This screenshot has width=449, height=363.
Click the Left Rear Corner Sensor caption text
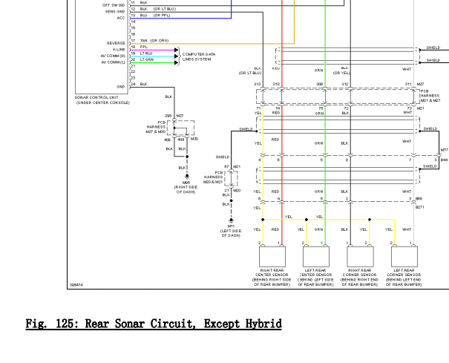pos(404,278)
